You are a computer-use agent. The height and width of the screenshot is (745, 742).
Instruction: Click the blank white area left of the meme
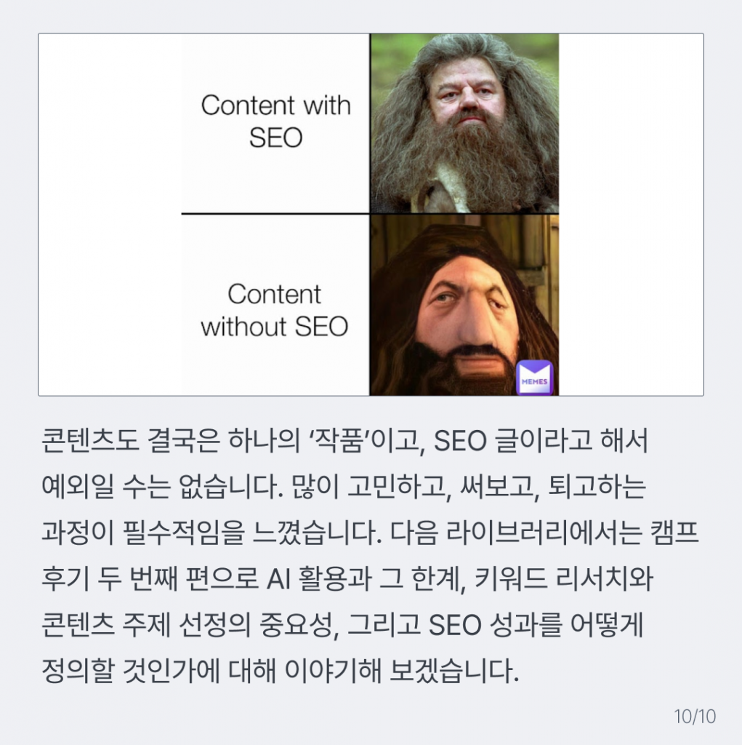[x=110, y=215]
